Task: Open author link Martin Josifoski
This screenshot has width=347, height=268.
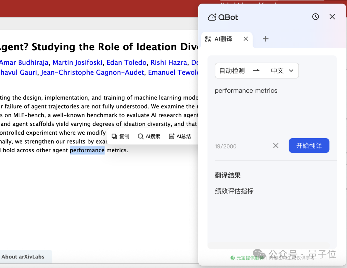Action: pyautogui.click(x=77, y=63)
